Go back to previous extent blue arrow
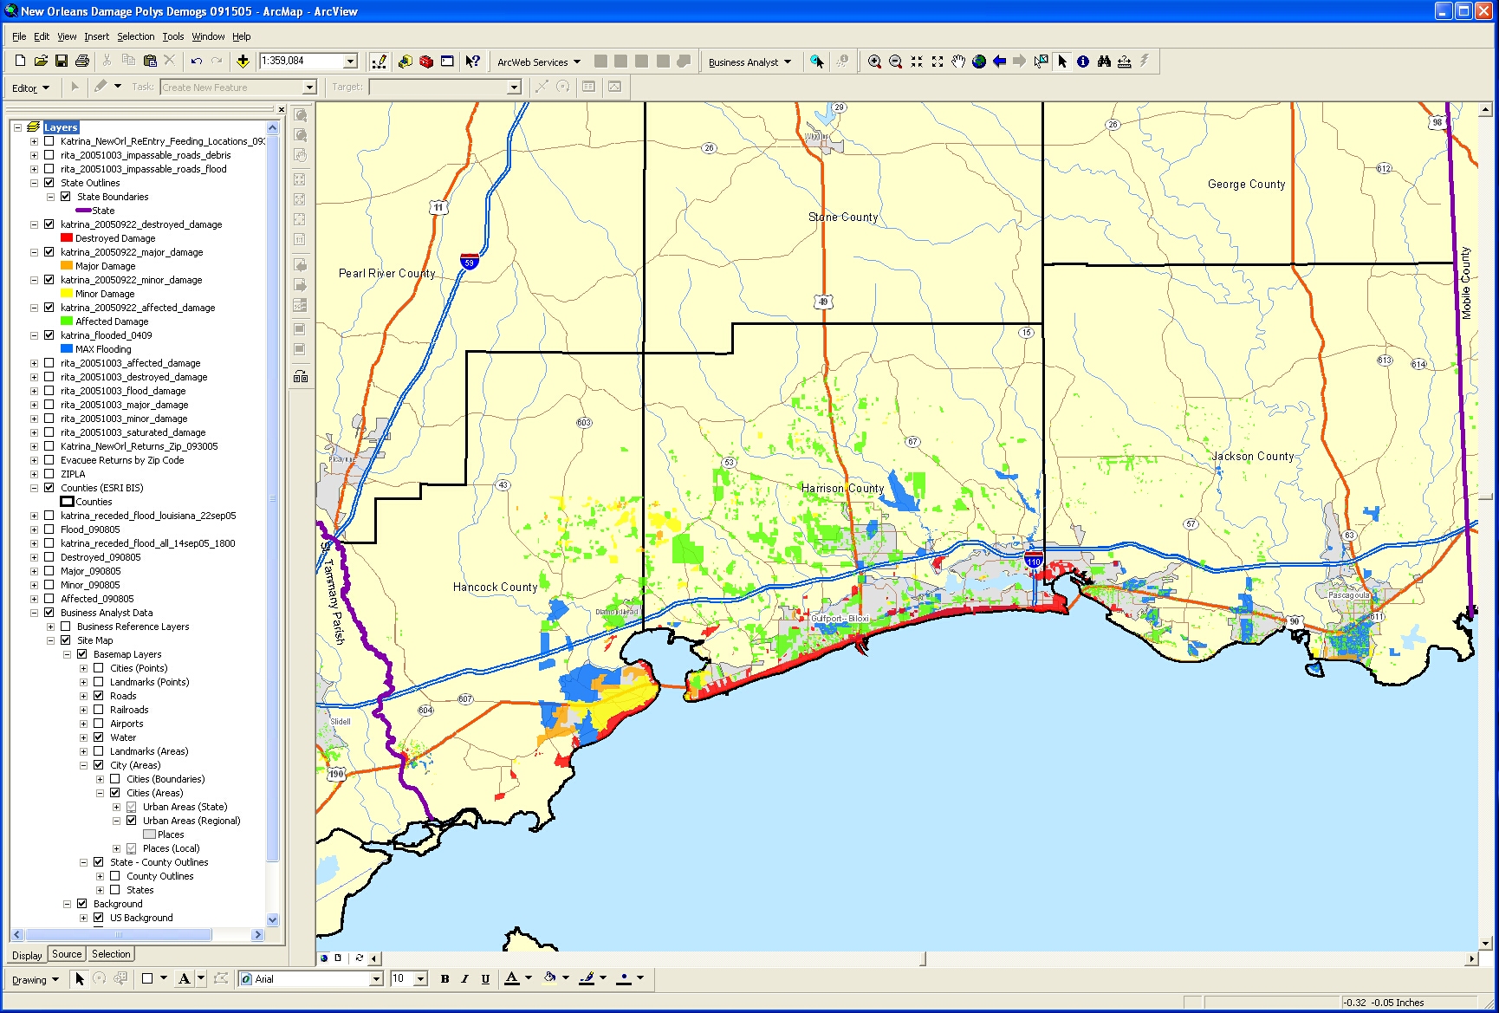 pyautogui.click(x=999, y=62)
